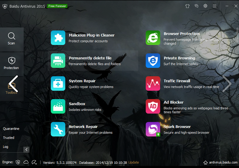Open the main hamburger menu
Viewport: 239px width, 168px height.
215,6
